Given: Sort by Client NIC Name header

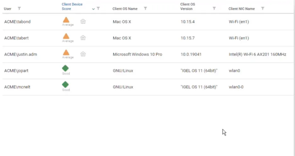Looking at the screenshot, I should (242, 9).
